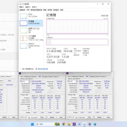Open the Graphics tab in the Slot #1 CPU-Z window
Screen dimensions: 127x127
pyautogui.click(x=45, y=77)
